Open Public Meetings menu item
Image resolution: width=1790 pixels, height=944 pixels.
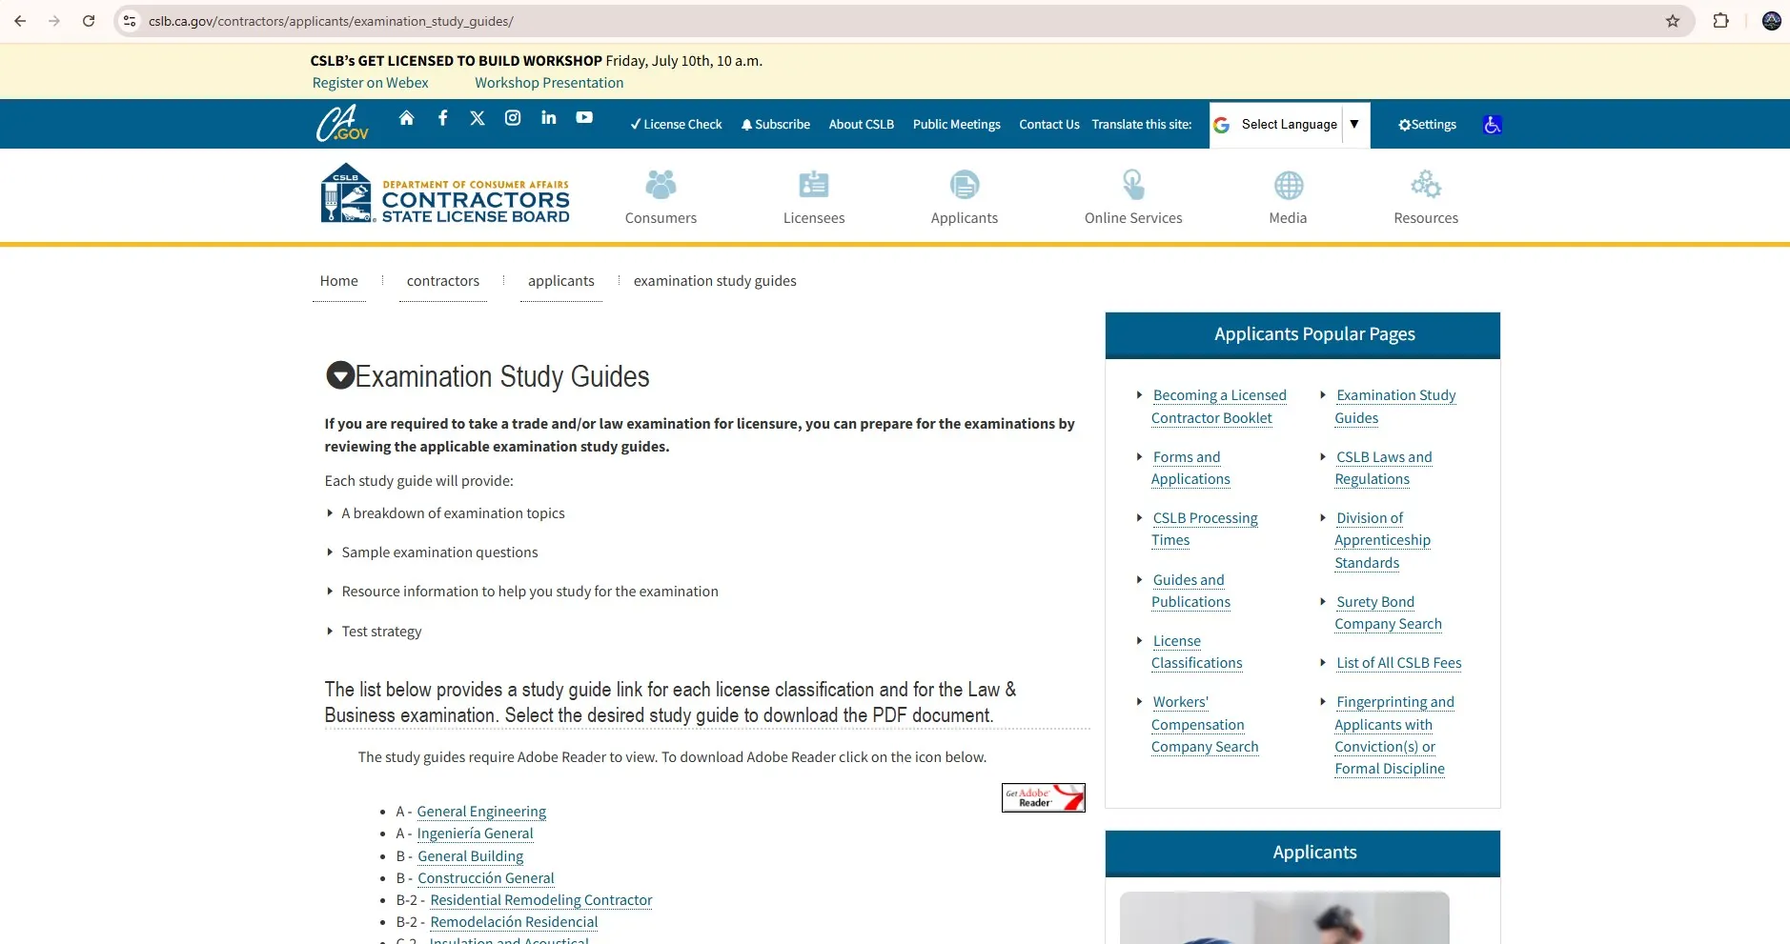tap(957, 125)
